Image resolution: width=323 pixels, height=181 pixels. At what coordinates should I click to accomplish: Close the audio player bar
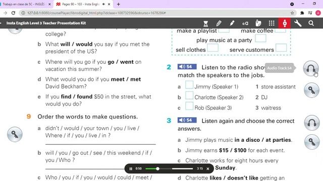coord(208,169)
